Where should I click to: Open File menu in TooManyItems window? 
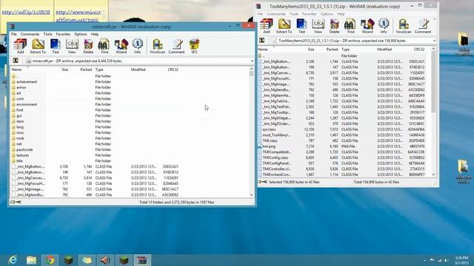pyautogui.click(x=260, y=14)
